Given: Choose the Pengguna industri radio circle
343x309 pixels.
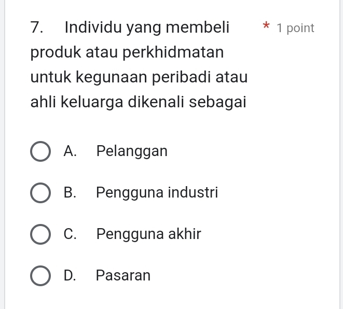Looking at the screenshot, I should point(40,193).
